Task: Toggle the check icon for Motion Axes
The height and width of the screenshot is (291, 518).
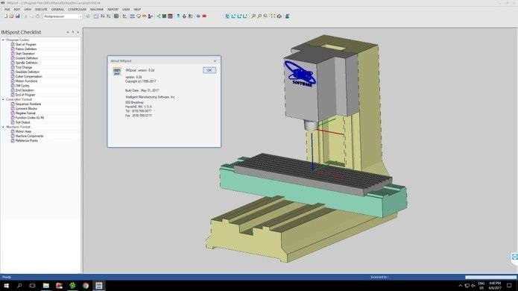Action: (13, 131)
